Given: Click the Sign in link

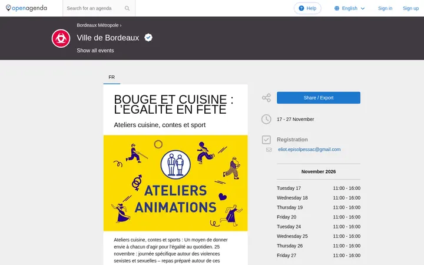Looking at the screenshot, I should pos(385,8).
